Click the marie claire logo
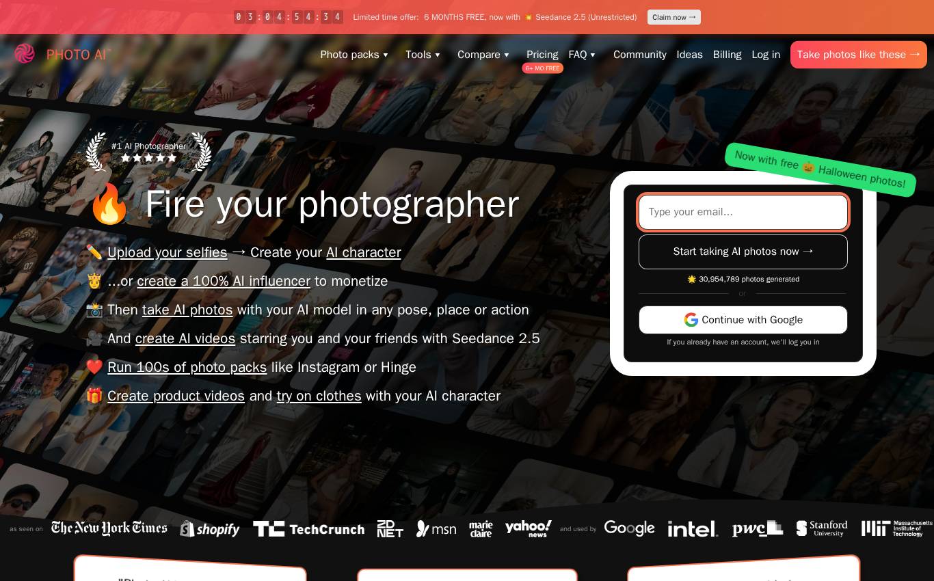 [x=481, y=529]
